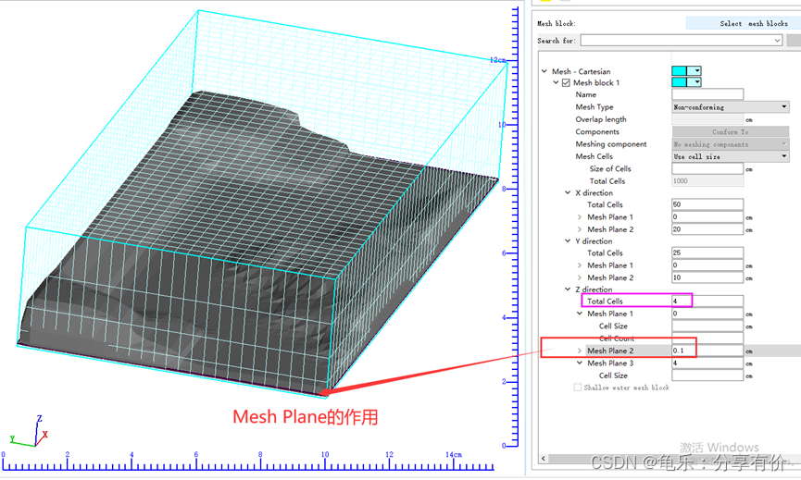801x480 pixels.
Task: Expand X direction Mesh Plane 1
Action: [580, 217]
